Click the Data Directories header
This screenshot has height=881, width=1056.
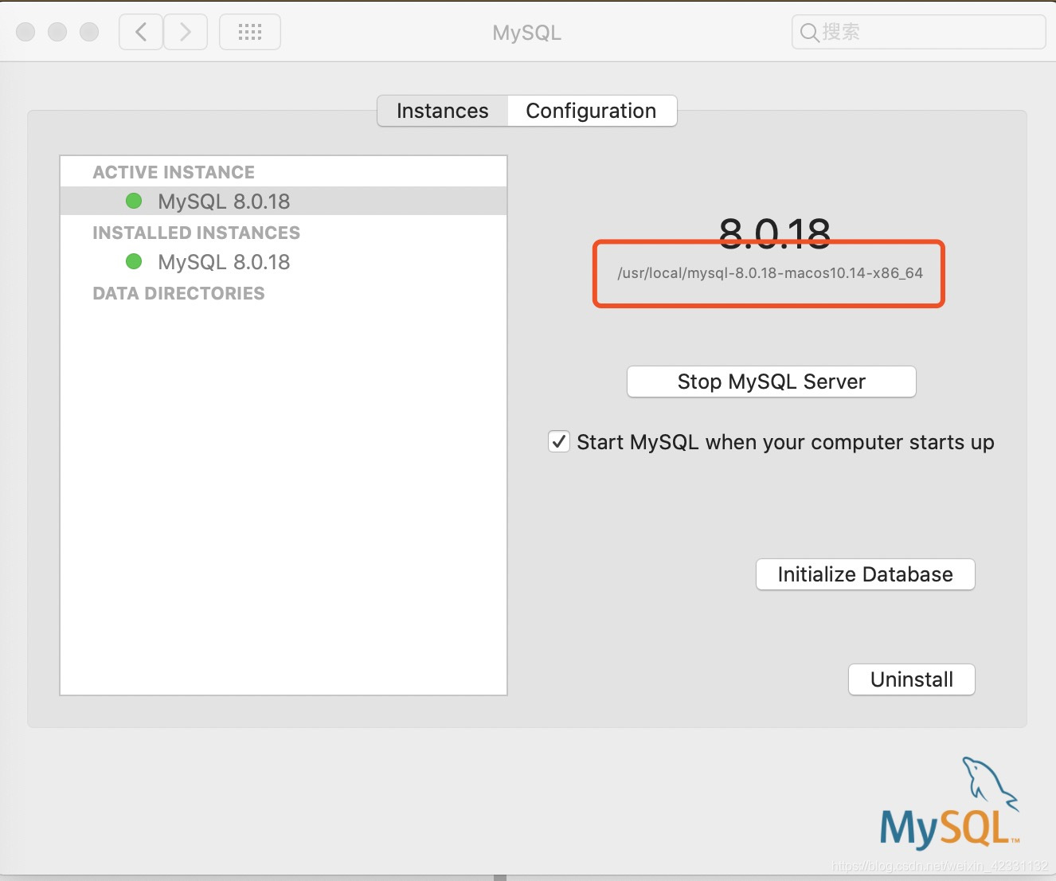[x=178, y=293]
